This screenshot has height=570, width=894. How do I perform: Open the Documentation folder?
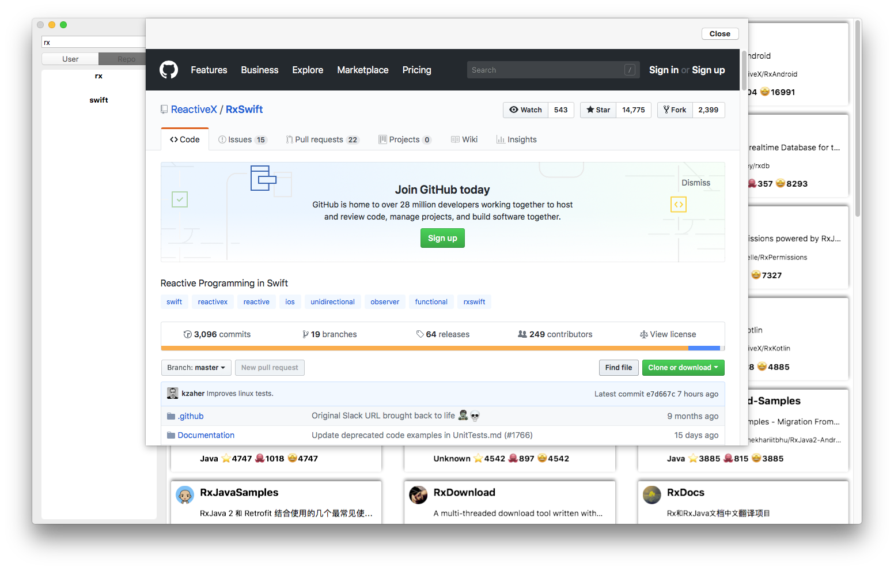206,435
